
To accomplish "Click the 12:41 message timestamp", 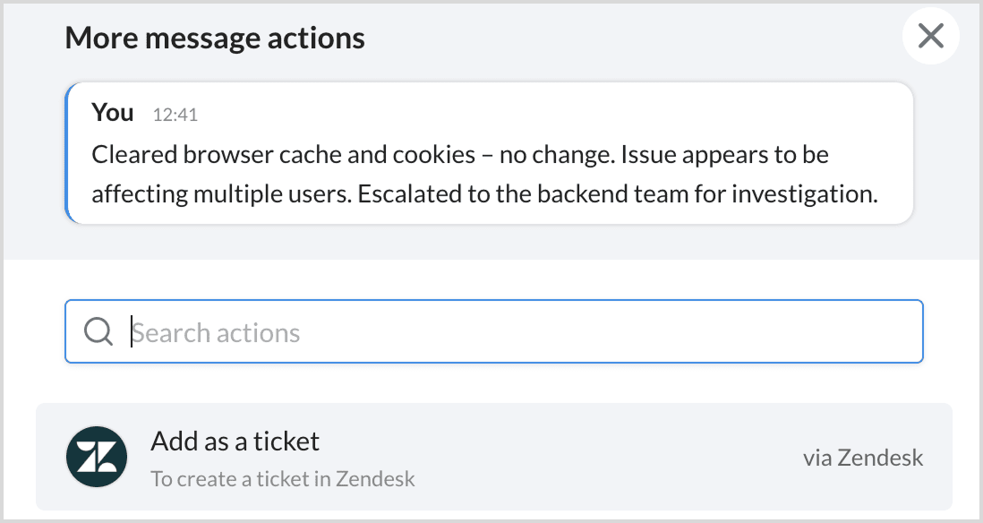I will coord(175,115).
